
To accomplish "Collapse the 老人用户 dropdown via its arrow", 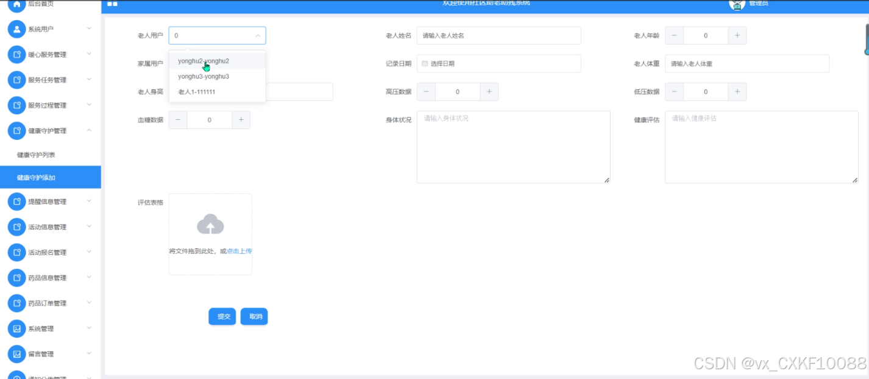I will 258,36.
